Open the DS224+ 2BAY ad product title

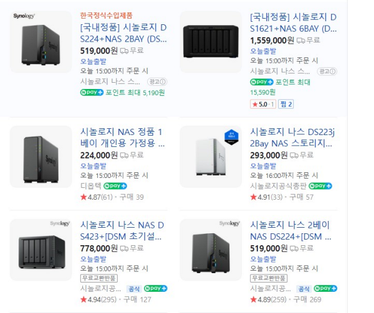tap(123, 33)
